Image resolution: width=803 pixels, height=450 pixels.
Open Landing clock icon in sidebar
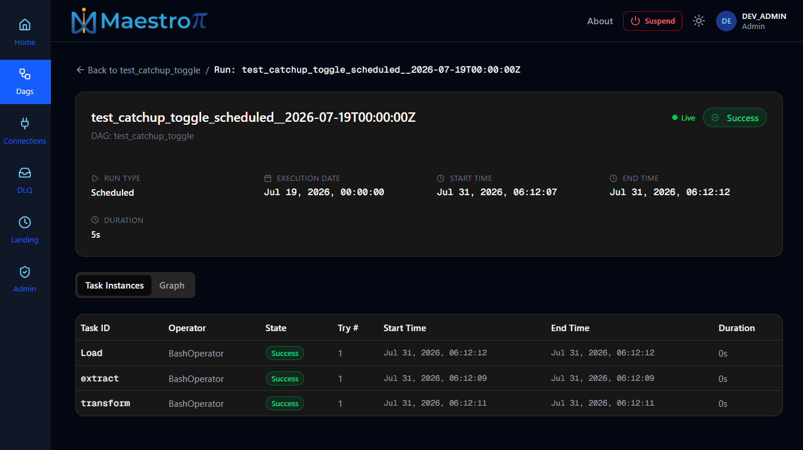pyautogui.click(x=25, y=222)
